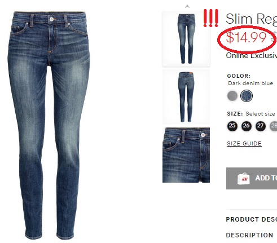
Task: Select the close-up waistband thumbnail
Action: tap(186, 156)
